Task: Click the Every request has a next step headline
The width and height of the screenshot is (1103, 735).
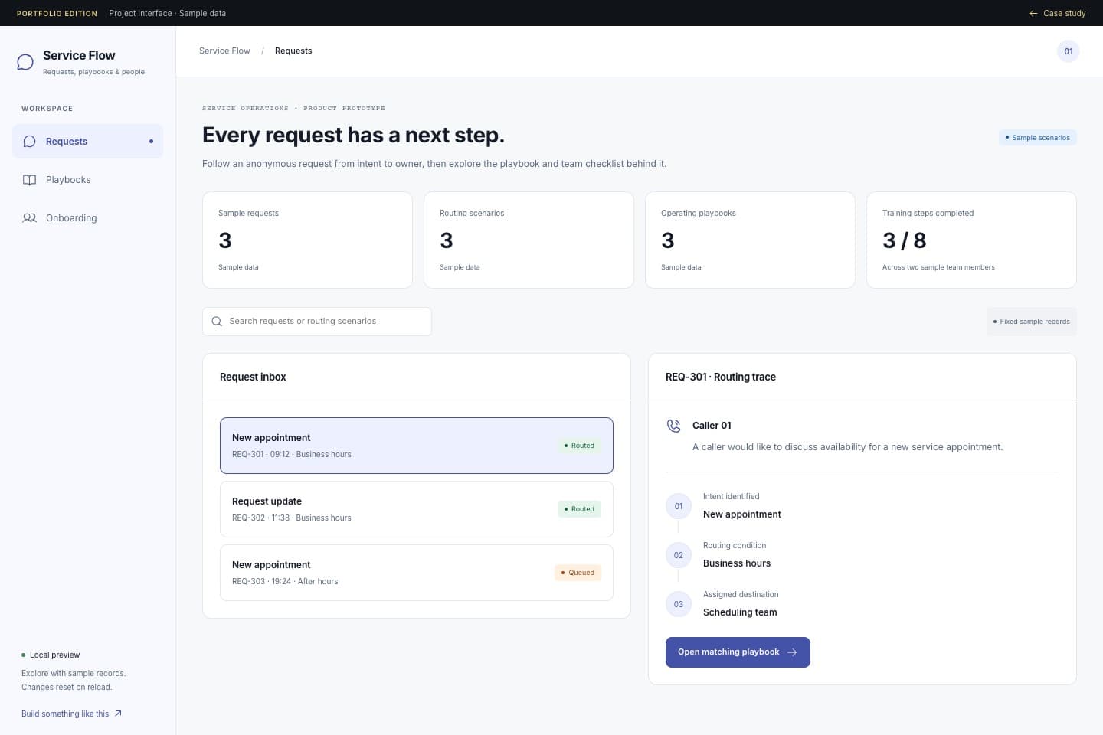Action: (x=353, y=135)
